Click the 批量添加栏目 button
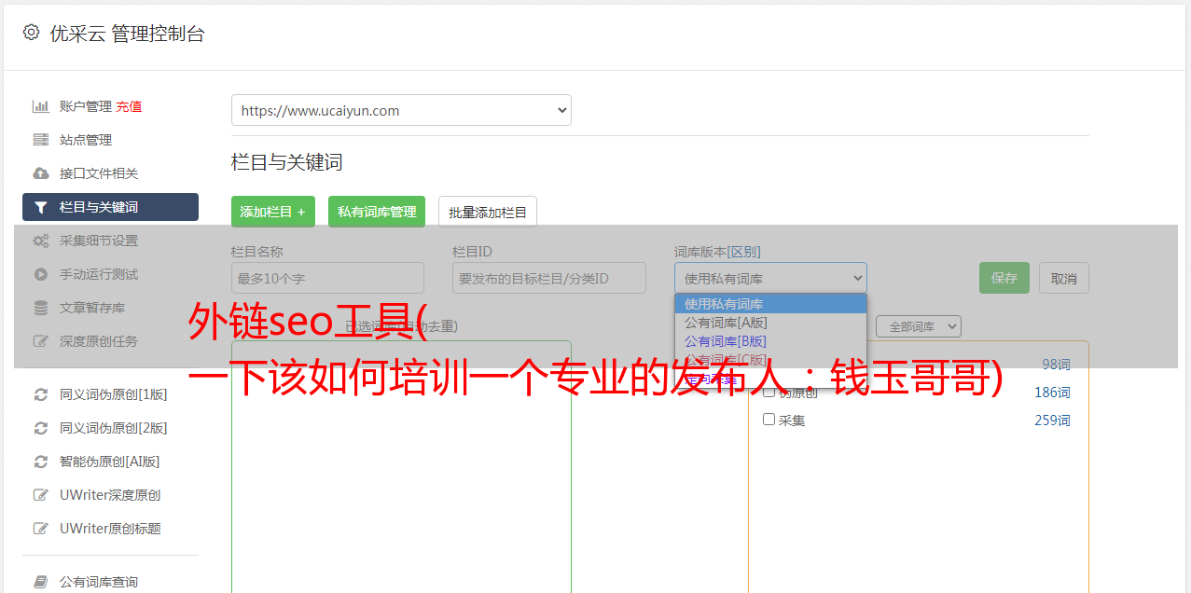The image size is (1191, 593). (x=488, y=212)
